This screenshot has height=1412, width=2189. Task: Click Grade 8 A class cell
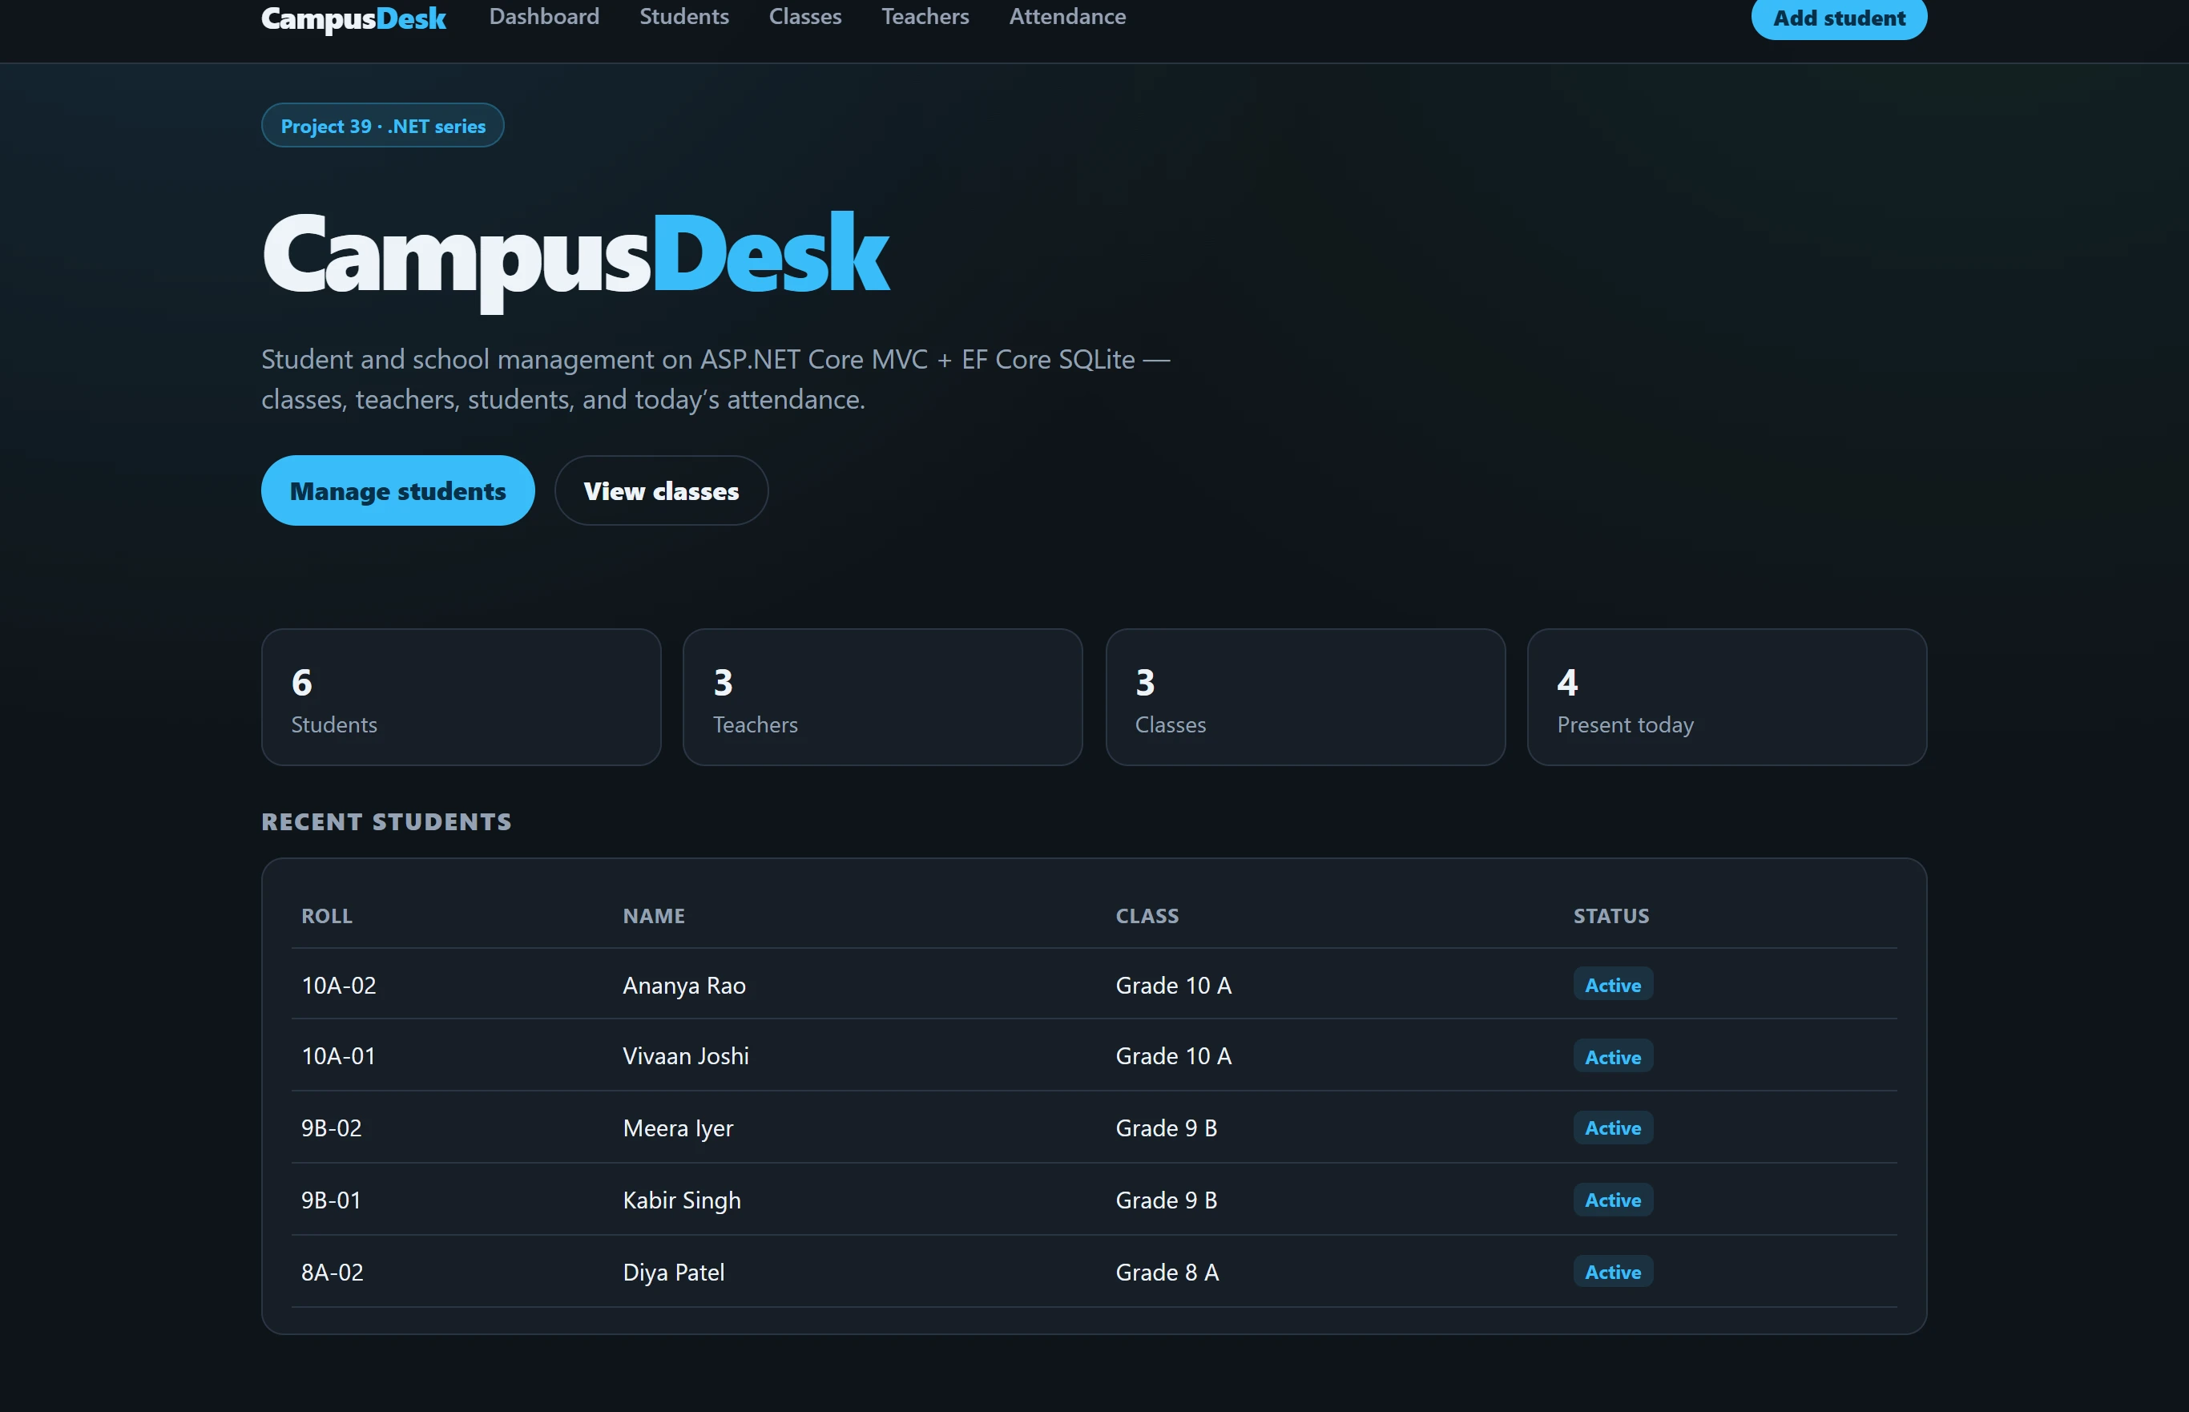click(x=1167, y=1272)
